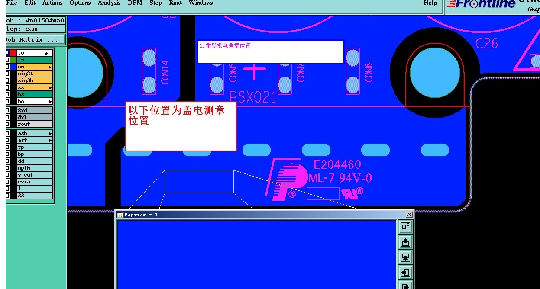Toggle the checkbox for layer ts

pyautogui.click(x=7, y=60)
